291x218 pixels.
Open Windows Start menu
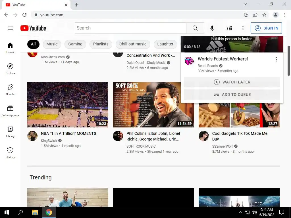7,212
